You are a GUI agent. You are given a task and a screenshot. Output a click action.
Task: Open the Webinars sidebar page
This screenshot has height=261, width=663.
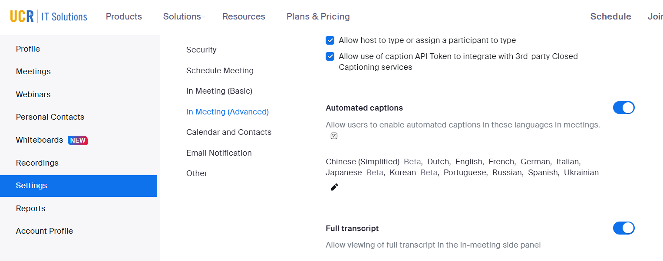tap(33, 95)
